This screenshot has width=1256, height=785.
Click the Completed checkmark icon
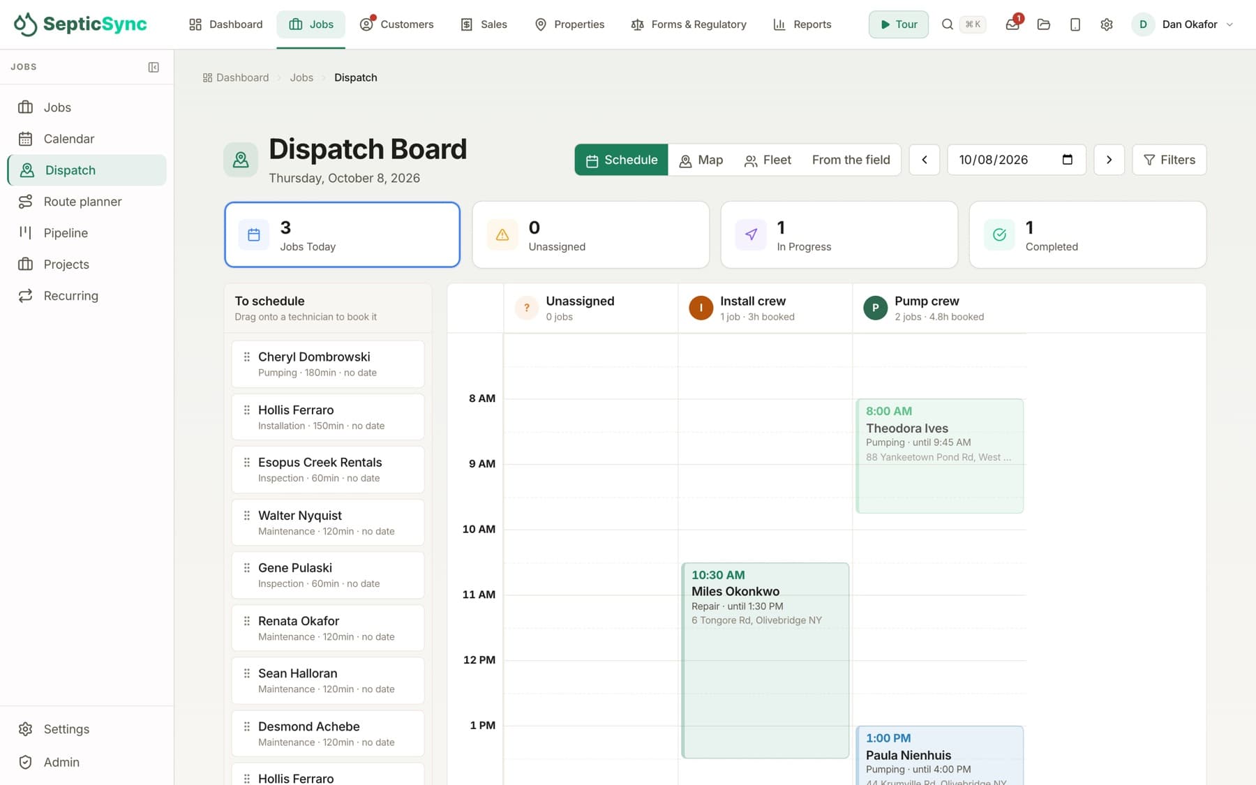[x=999, y=234]
